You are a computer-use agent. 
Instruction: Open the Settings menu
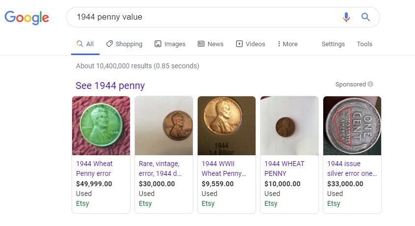(333, 44)
